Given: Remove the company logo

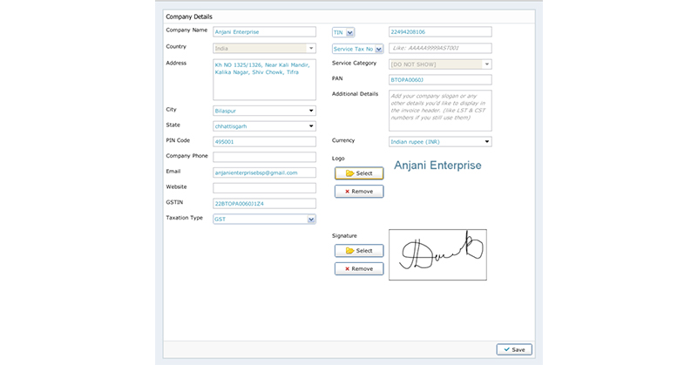Looking at the screenshot, I should click(359, 191).
